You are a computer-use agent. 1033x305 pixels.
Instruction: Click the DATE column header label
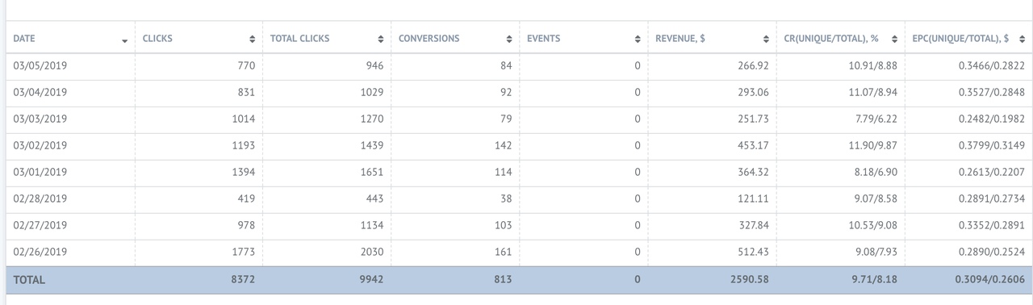24,39
